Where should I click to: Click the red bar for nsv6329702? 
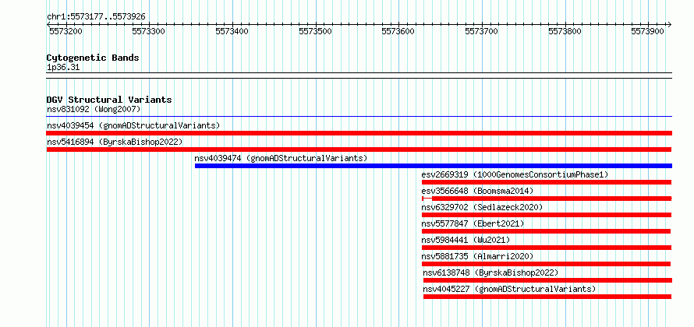click(547, 215)
